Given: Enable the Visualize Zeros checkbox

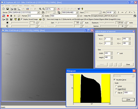Looking at the screenshot, I should pyautogui.click(x=115, y=80).
